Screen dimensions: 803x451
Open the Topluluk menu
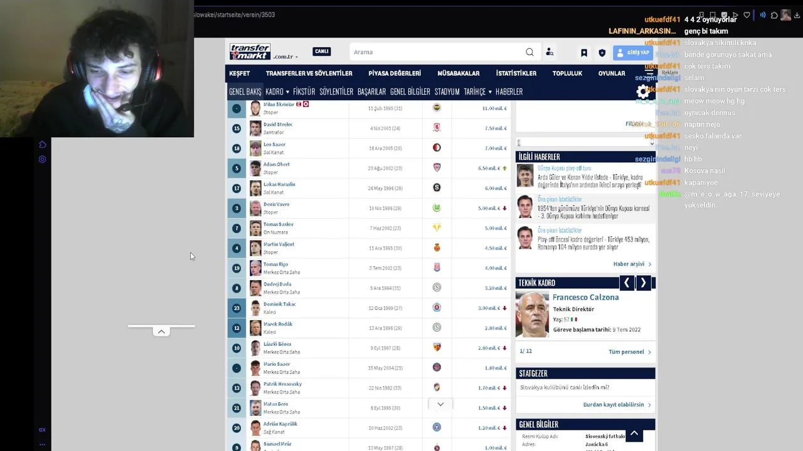click(567, 73)
